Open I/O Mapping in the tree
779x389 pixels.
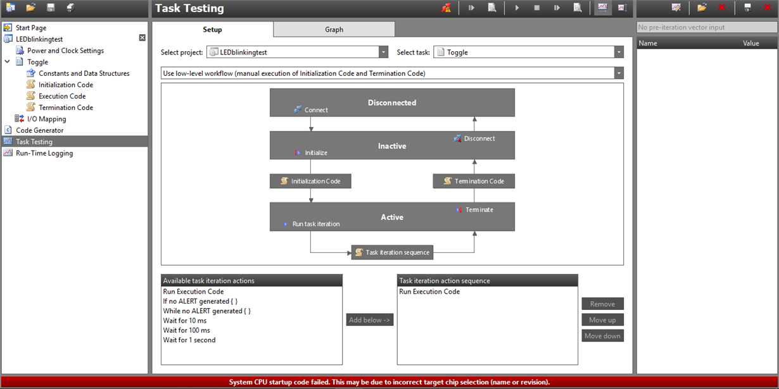(46, 119)
